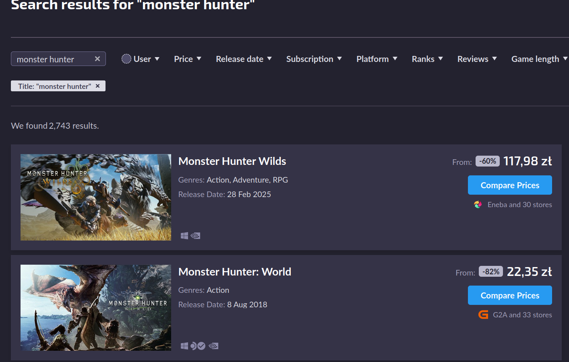
Task: Compare Prices for Monster Hunter: World
Action: tap(510, 295)
